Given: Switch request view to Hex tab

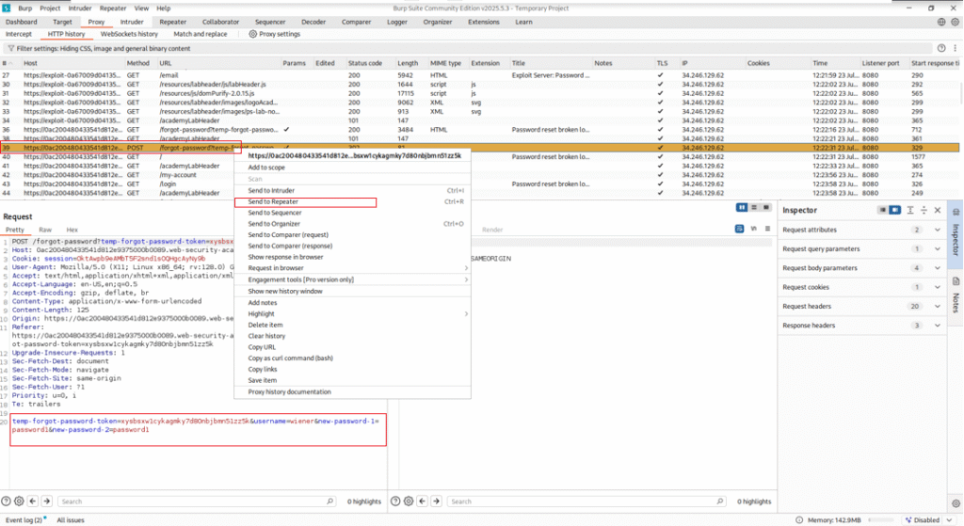Looking at the screenshot, I should (x=72, y=230).
